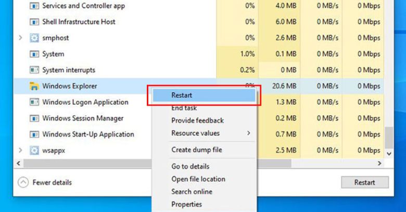Click the System interrupts icon
Screen dimensions: 406x212
tap(34, 70)
